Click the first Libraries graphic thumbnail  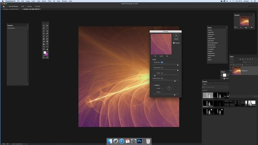tap(208, 95)
